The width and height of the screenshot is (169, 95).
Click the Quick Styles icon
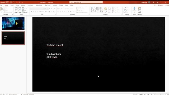click(x=110, y=9)
